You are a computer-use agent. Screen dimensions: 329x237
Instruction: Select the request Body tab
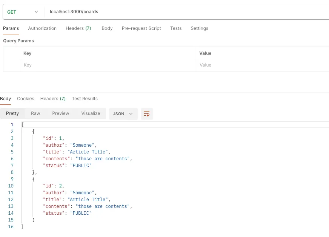107,28
